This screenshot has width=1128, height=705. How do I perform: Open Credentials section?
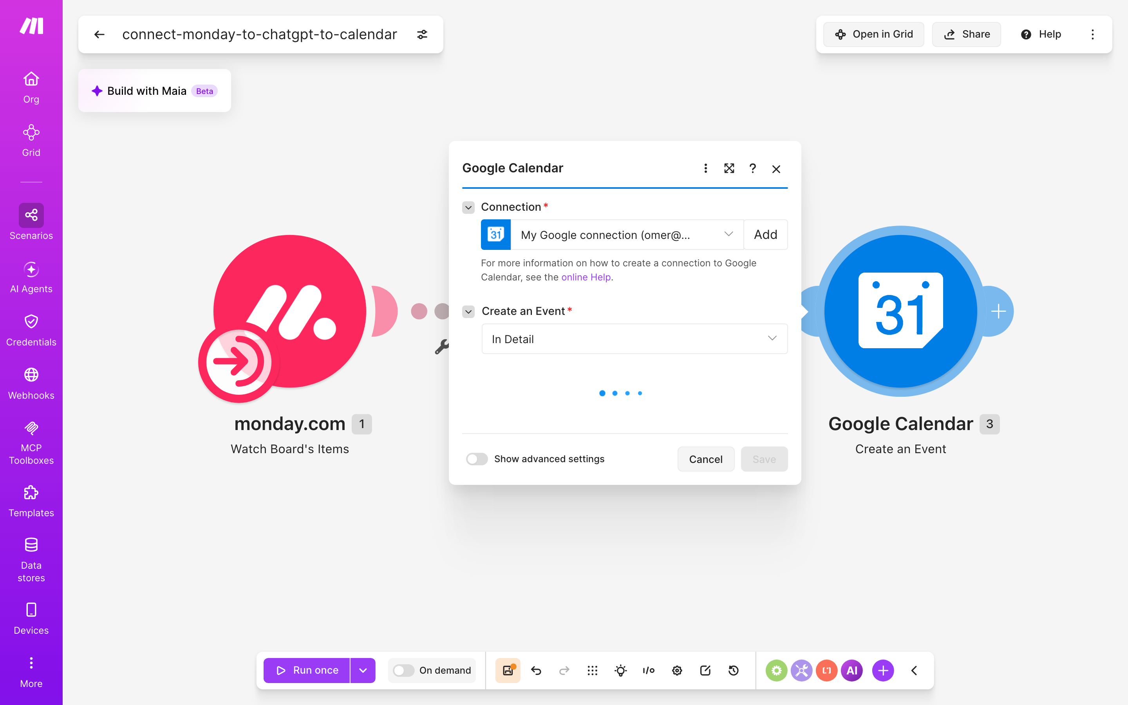31,330
